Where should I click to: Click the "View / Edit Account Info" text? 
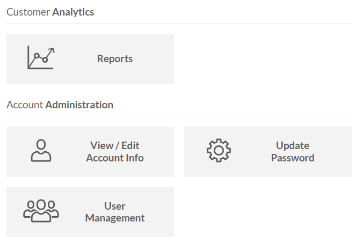coord(114,152)
